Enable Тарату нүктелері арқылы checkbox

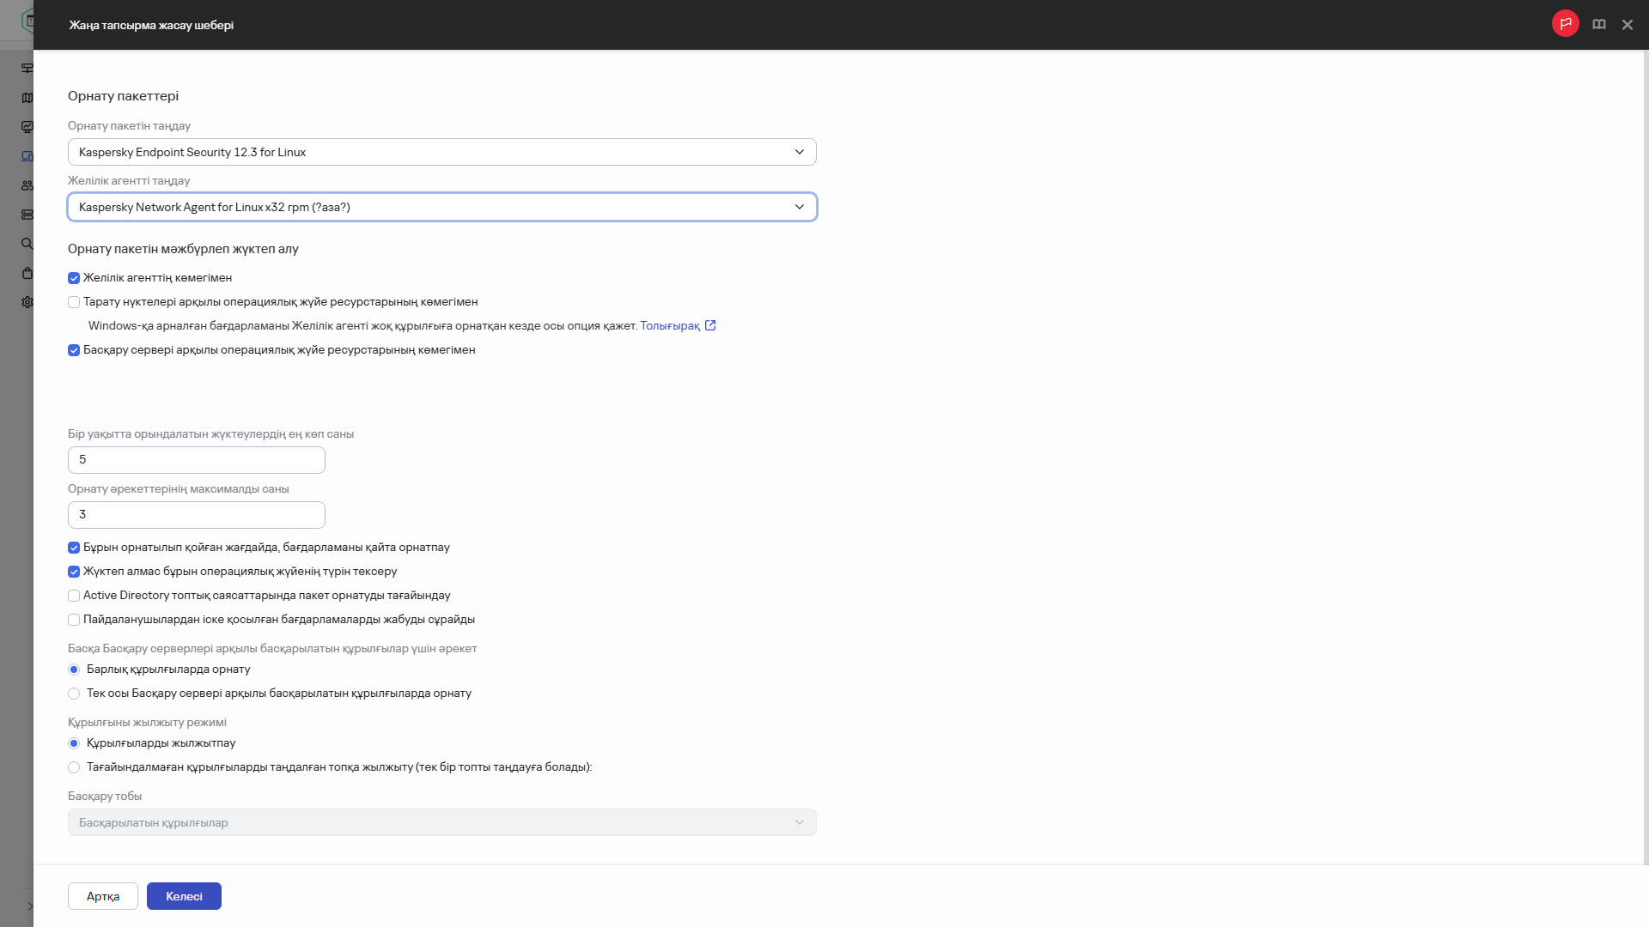[74, 302]
